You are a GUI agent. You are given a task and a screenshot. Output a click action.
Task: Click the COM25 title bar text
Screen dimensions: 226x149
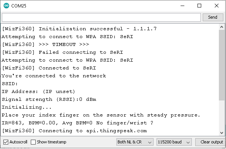pyautogui.click(x=19, y=6)
